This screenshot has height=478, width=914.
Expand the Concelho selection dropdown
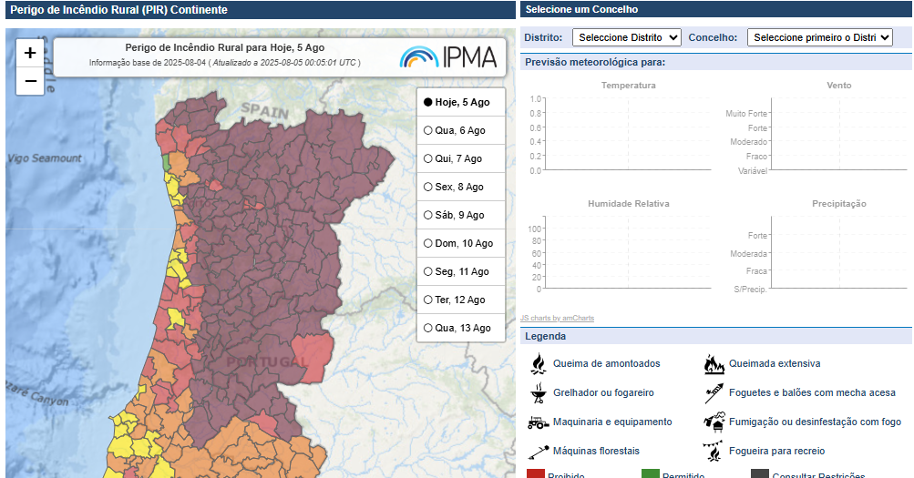(x=819, y=37)
